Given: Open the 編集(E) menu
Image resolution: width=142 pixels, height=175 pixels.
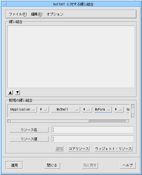Looking at the screenshot, I should 37,14.
